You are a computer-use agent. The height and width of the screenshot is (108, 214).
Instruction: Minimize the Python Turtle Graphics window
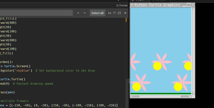coord(184,5)
